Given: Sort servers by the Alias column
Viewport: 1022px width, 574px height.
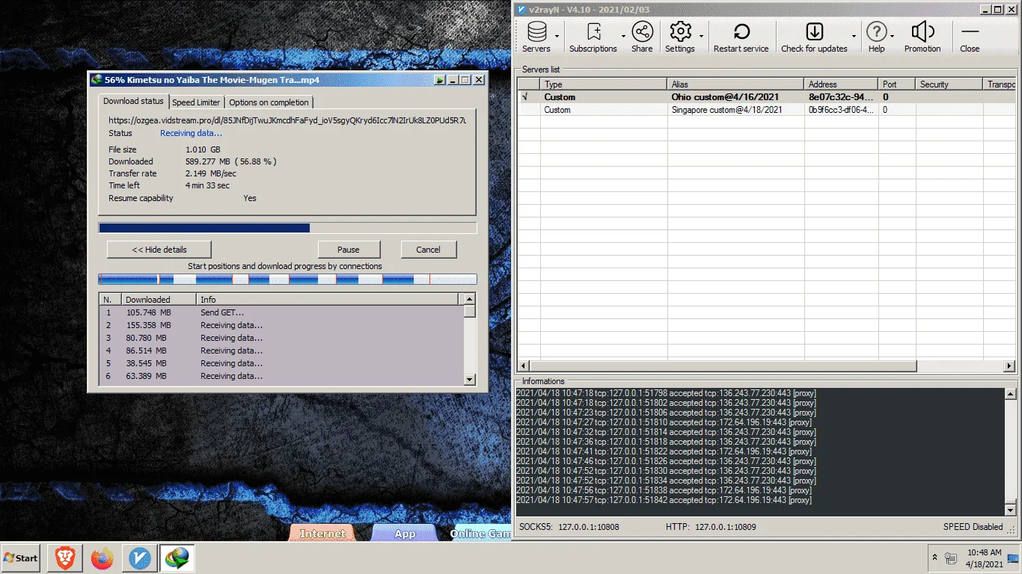Looking at the screenshot, I should click(x=735, y=84).
